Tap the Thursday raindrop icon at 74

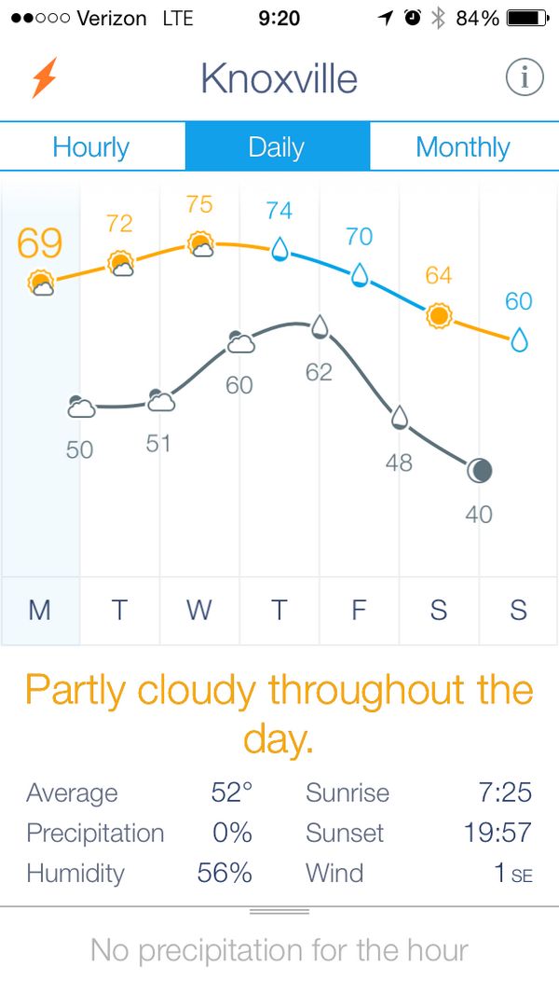point(279,249)
